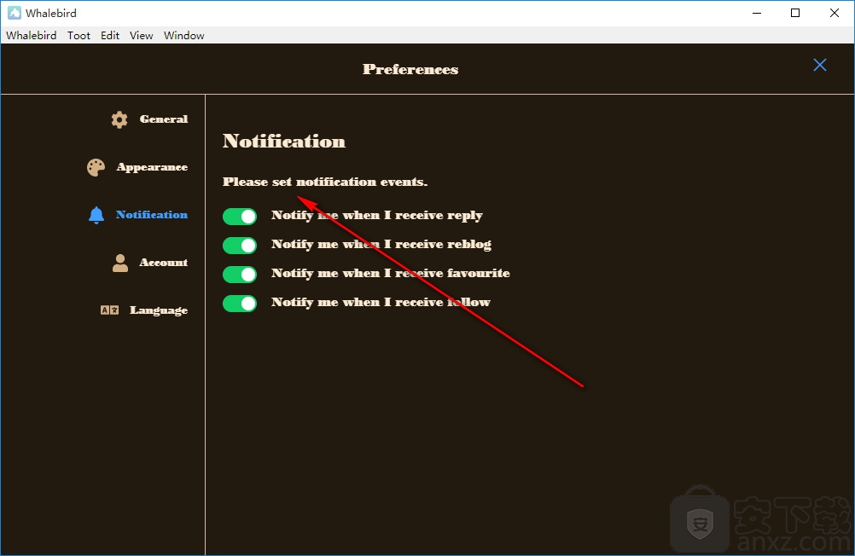Screen dimensions: 855x556
Task: Click the 'Notify me when I receive reply' label
Action: 377,215
